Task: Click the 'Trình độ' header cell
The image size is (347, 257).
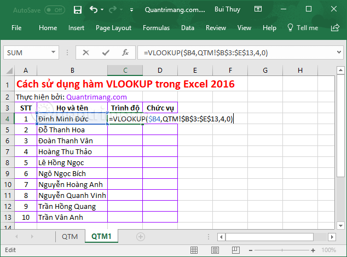Action: click(x=125, y=108)
